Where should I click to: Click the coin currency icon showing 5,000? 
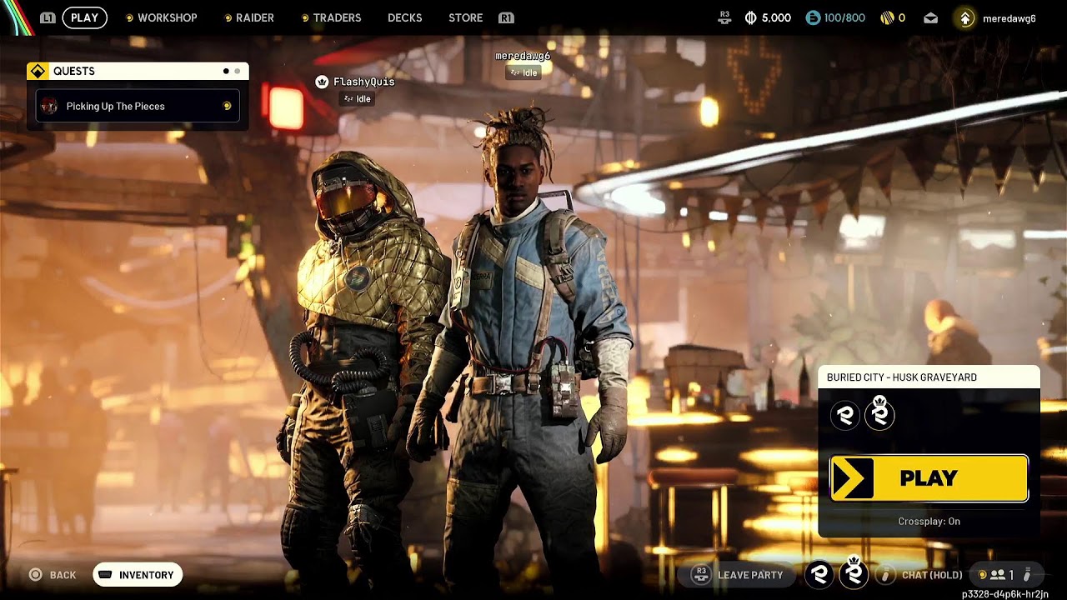751,17
